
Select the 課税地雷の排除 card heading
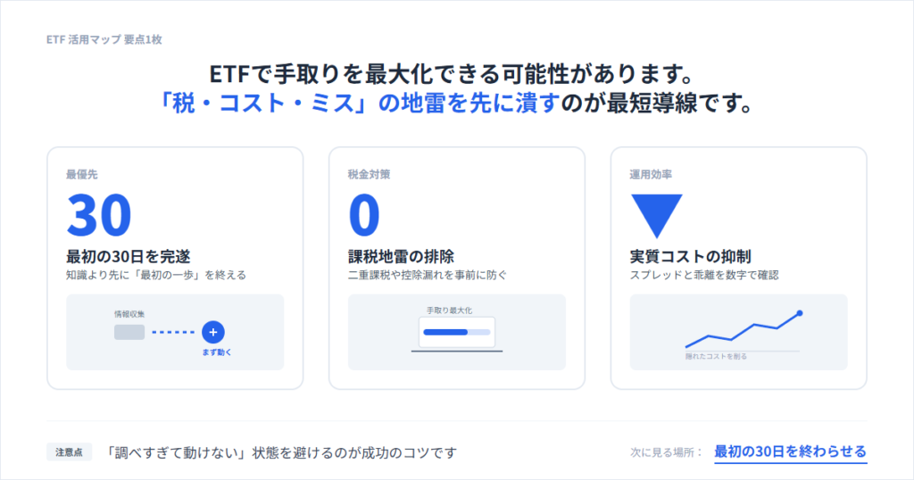(401, 257)
